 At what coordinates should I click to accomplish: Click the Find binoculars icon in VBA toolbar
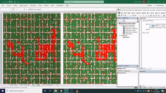(135, 16)
